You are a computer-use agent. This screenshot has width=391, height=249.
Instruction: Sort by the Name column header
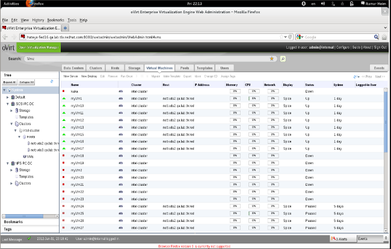(x=75, y=85)
